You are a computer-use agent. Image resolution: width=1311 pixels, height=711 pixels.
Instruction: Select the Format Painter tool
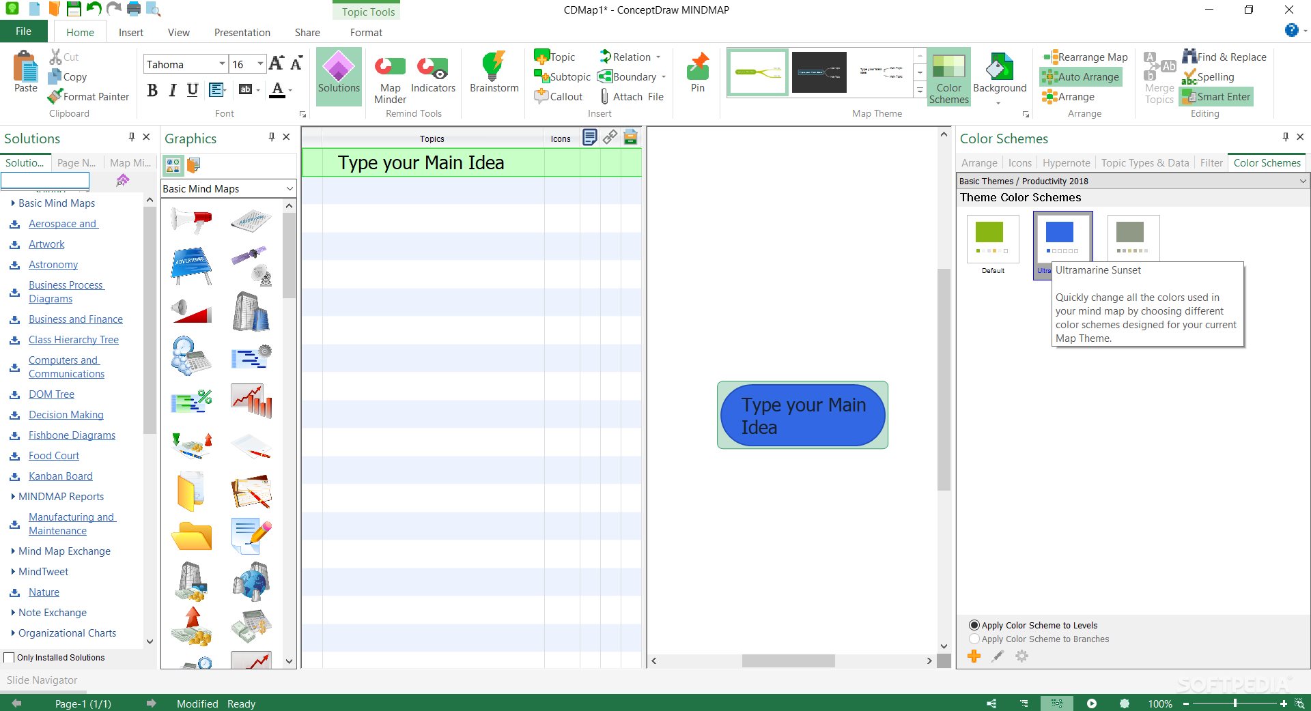coord(89,97)
